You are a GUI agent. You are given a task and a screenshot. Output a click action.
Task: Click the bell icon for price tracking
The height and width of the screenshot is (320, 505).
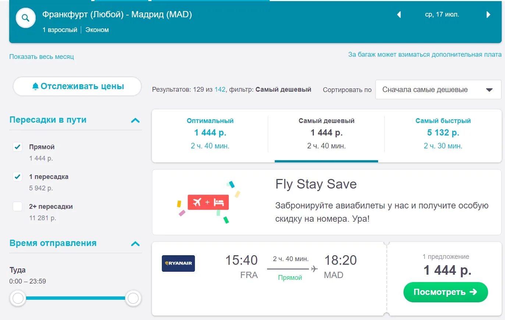coord(35,86)
